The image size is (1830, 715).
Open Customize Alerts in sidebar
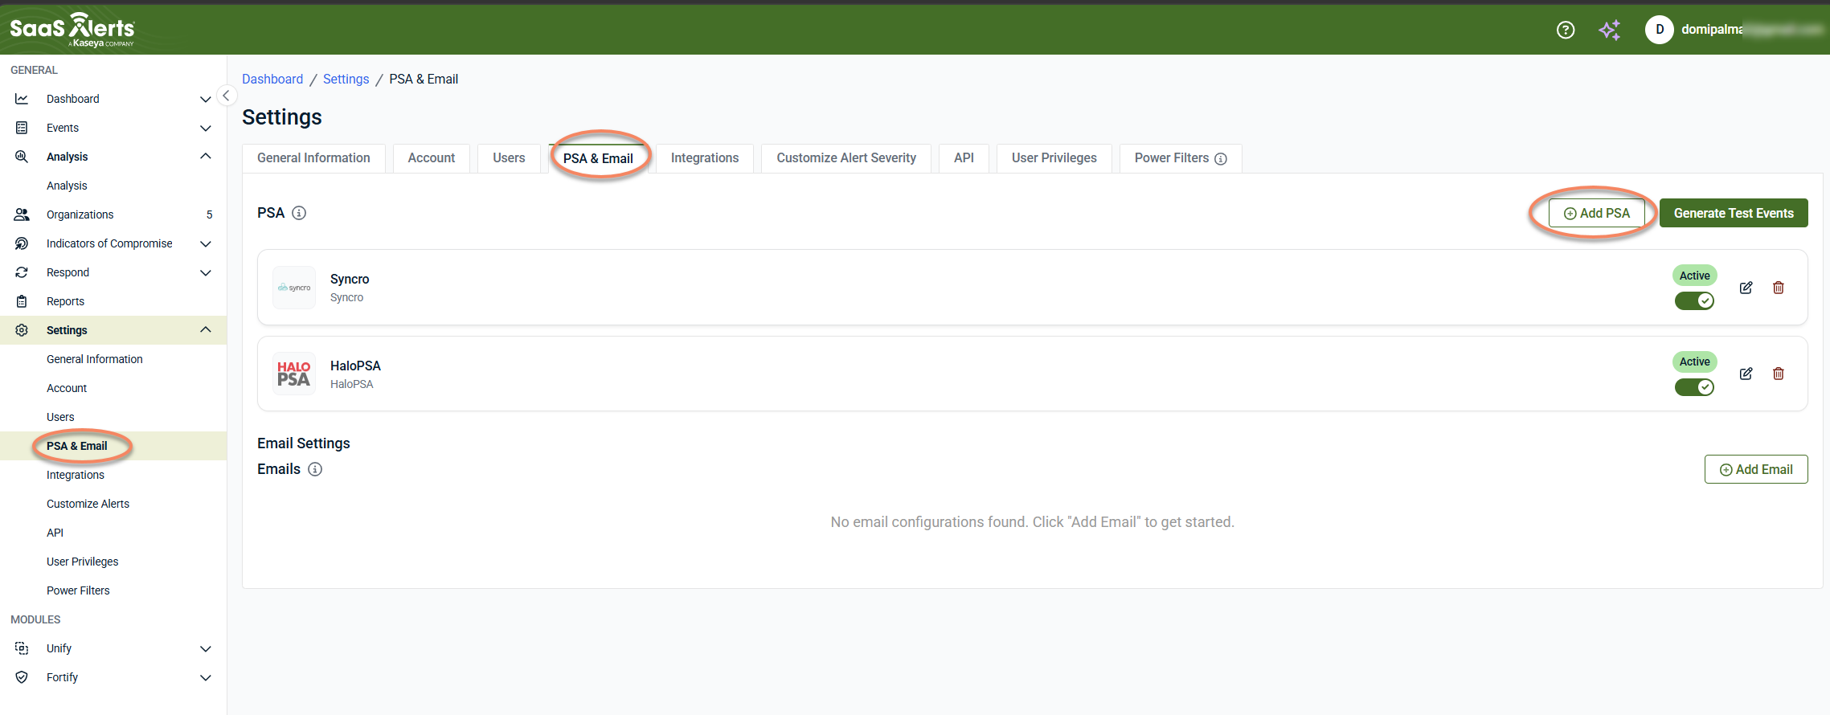[x=88, y=504]
